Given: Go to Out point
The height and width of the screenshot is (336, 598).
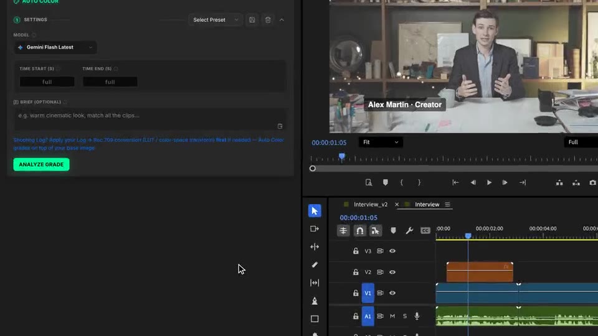Looking at the screenshot, I should point(523,182).
